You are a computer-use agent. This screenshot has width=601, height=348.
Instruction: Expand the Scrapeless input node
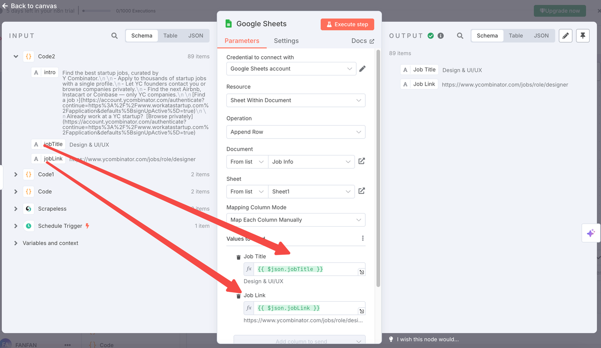[15, 208]
